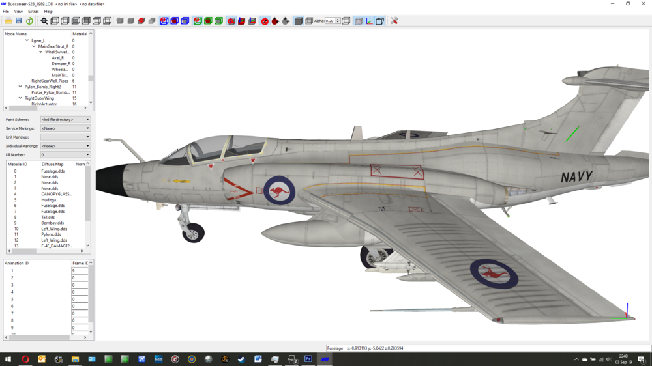Select the light gray cube icon left of Alpha
The image size is (652, 366).
[309, 21]
